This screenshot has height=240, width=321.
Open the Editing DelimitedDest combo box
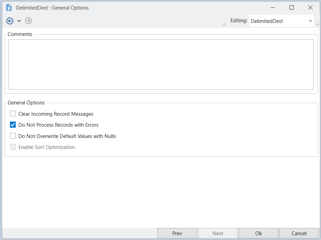click(x=281, y=21)
